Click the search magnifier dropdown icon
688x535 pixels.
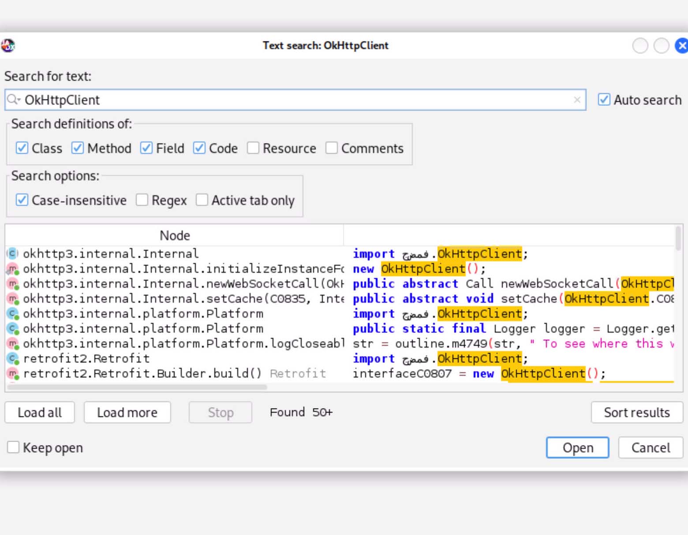point(14,100)
